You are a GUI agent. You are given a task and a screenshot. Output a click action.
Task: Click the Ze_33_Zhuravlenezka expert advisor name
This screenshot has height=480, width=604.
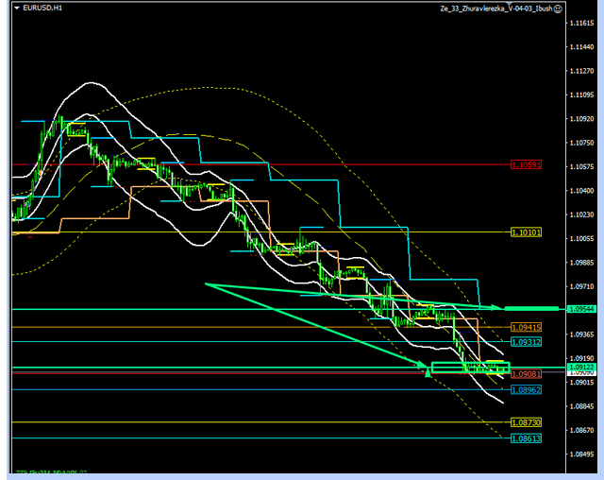point(495,9)
